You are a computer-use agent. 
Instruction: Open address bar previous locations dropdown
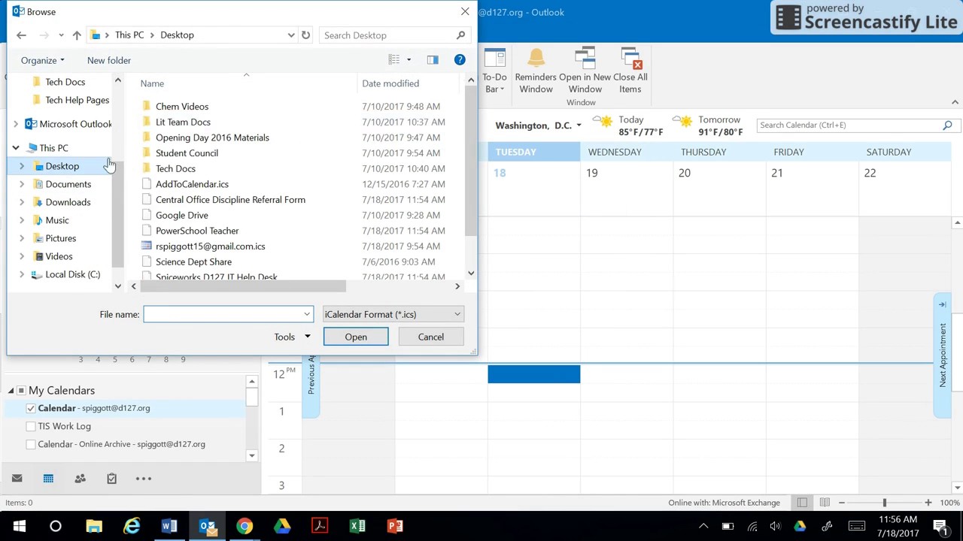tap(290, 35)
